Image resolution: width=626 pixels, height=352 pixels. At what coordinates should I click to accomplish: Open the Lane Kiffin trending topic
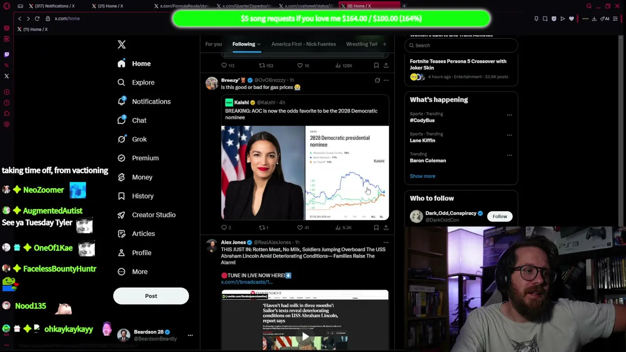click(x=423, y=140)
